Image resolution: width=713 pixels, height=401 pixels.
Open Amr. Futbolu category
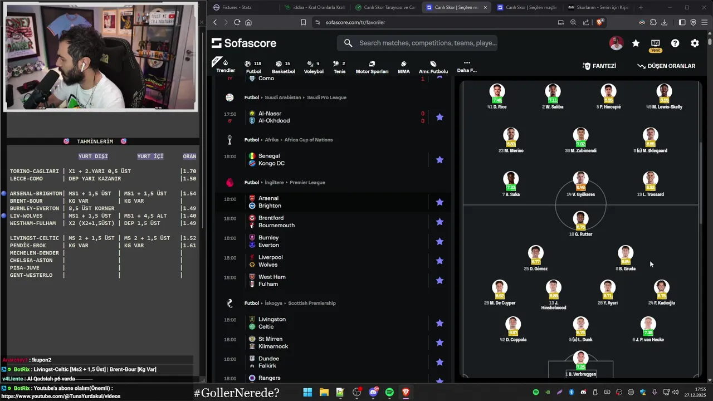(433, 67)
